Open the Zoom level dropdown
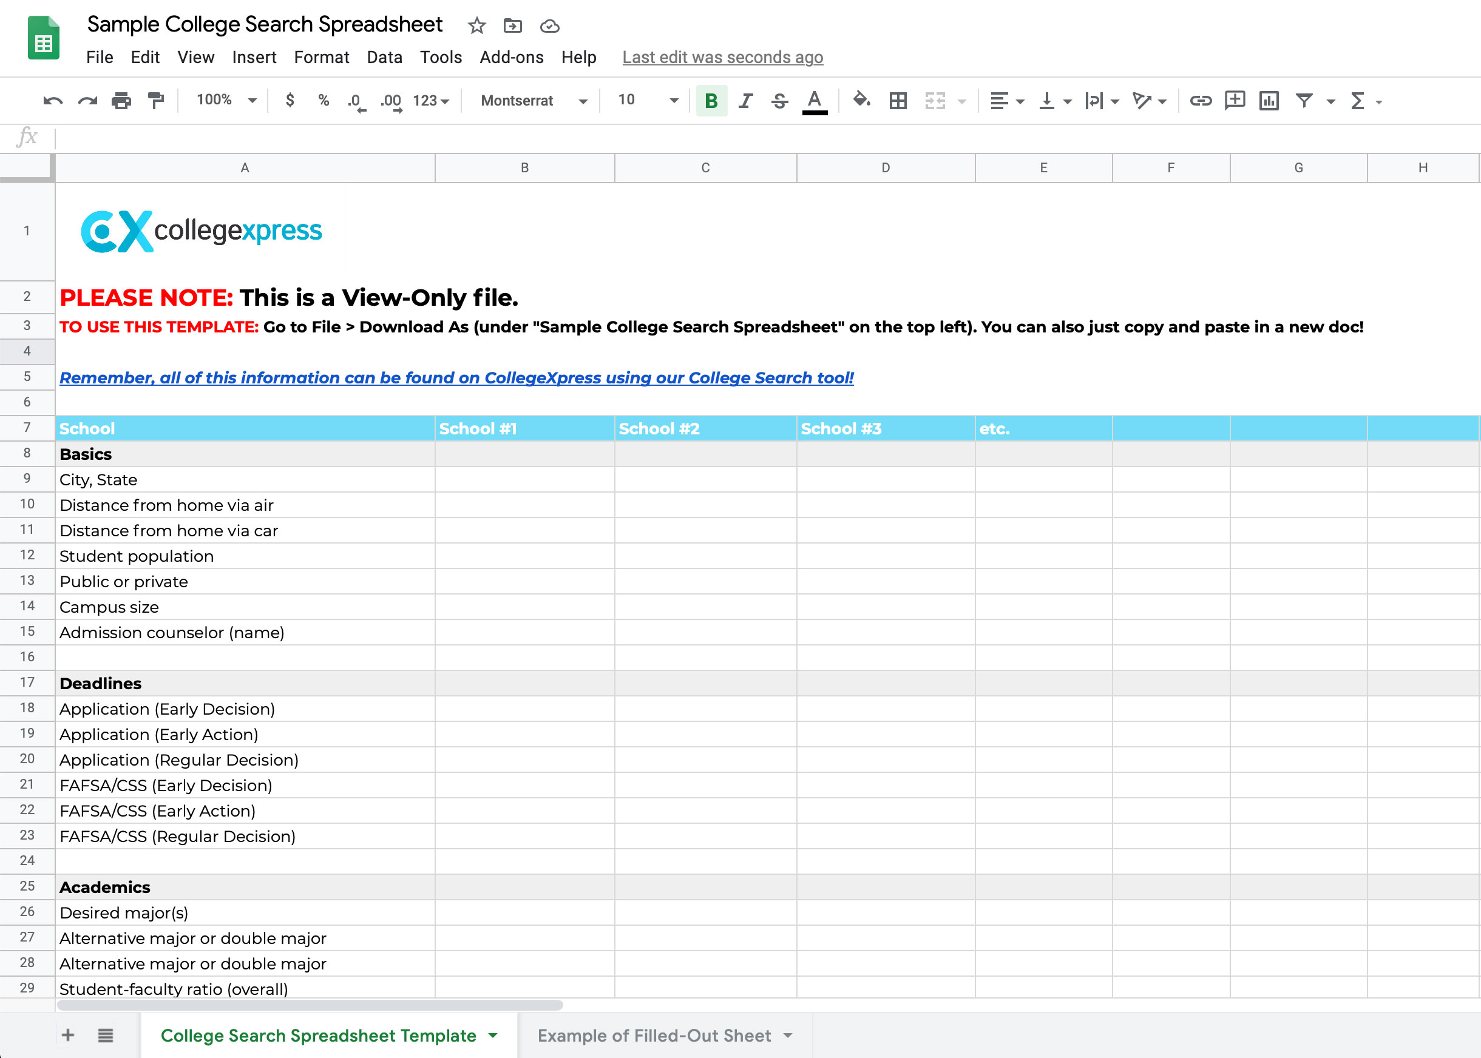 point(222,101)
